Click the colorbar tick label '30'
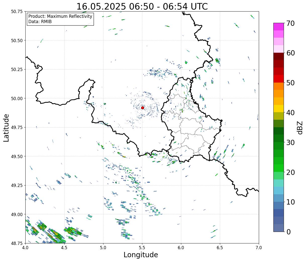Image resolution: width=306 pixels, height=261 pixels. (290, 142)
